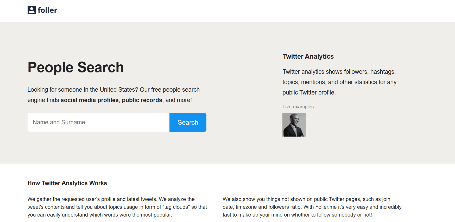Screen dimensions: 455x222
Task: Click the bold "social media profiles" text
Action: point(90,100)
